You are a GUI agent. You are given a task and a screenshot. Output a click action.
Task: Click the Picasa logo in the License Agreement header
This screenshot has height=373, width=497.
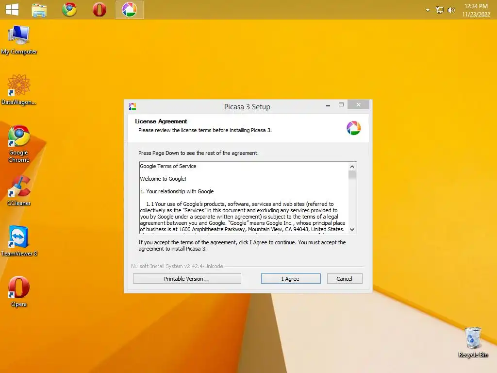click(x=353, y=128)
